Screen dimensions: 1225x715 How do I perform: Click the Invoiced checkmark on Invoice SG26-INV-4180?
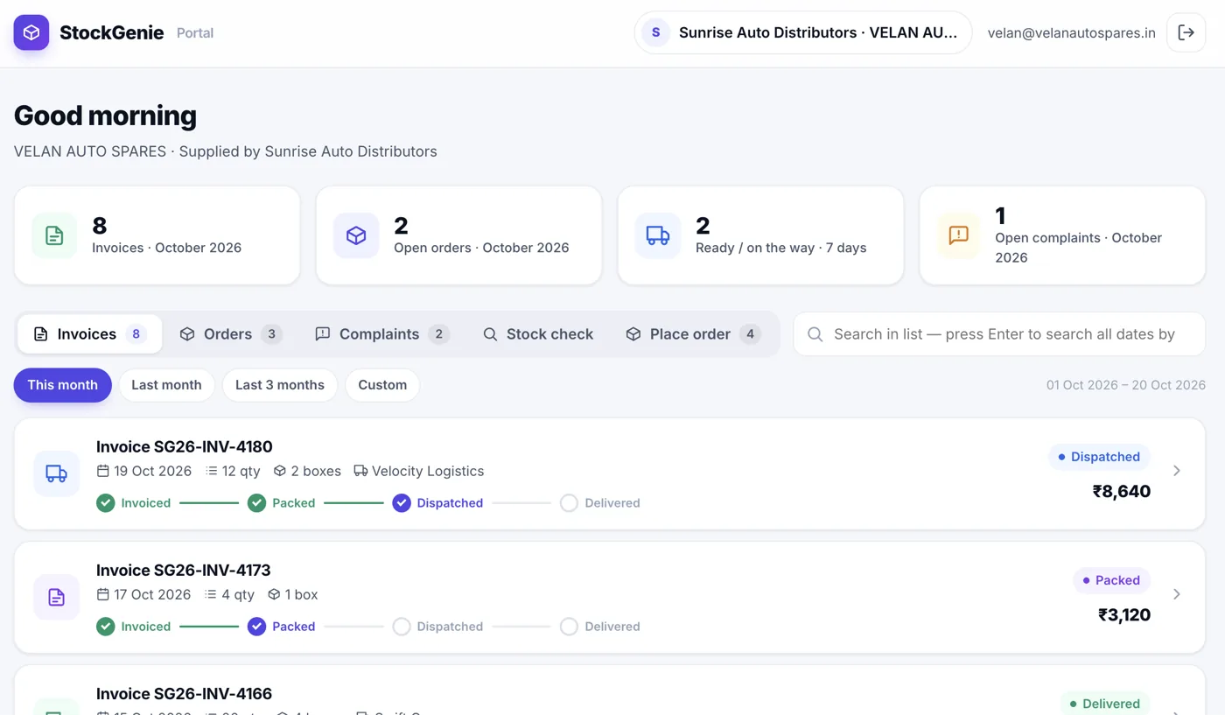pyautogui.click(x=106, y=503)
